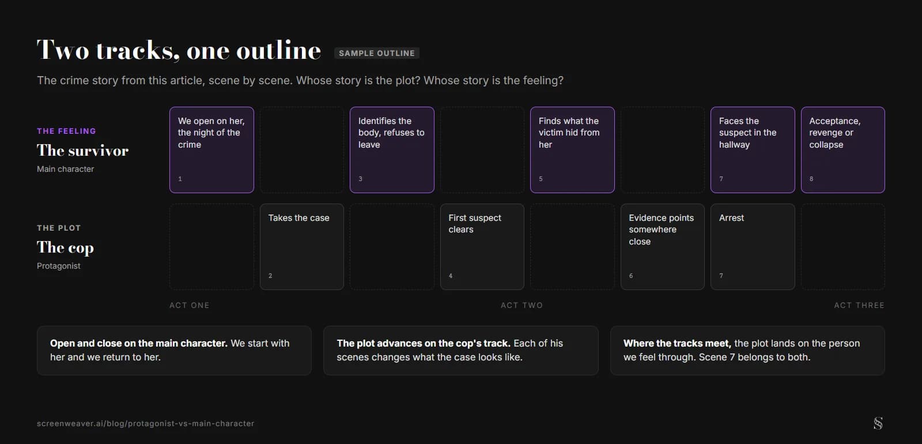Click the SAMPLE OUTLINE badge

tap(377, 53)
